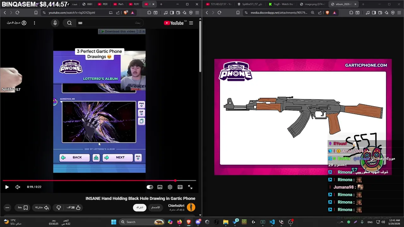Open new tab in left browser
404x227 pixels.
[161, 4]
